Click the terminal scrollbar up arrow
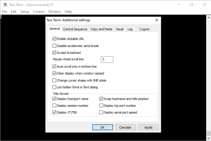 click(208, 17)
